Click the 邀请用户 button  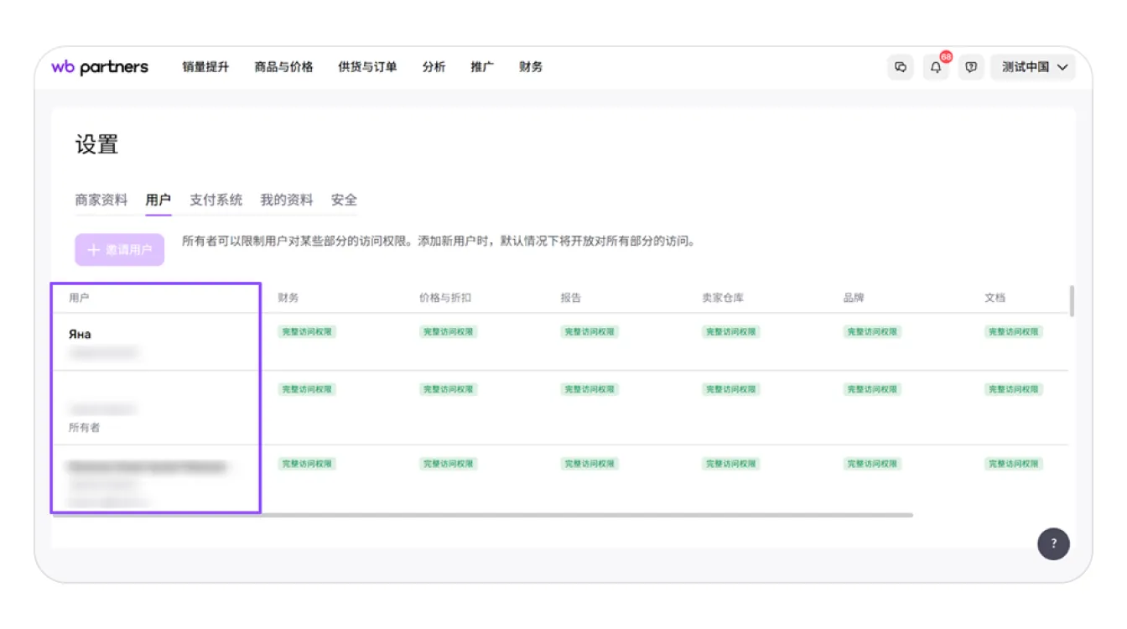(x=119, y=250)
